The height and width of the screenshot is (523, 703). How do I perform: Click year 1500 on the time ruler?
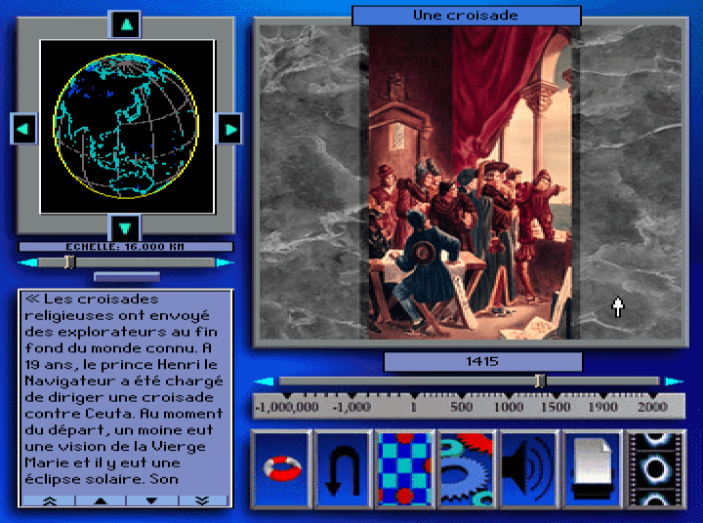(x=556, y=407)
